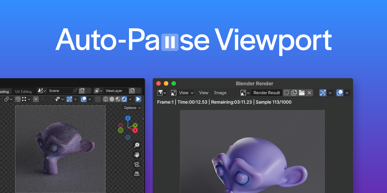Click the green Y axis gizmo dot
387x193 pixels.
click(x=135, y=125)
